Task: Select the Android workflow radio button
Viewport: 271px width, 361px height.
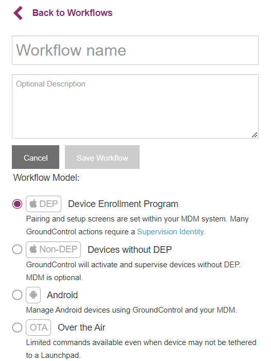Action: [18, 295]
